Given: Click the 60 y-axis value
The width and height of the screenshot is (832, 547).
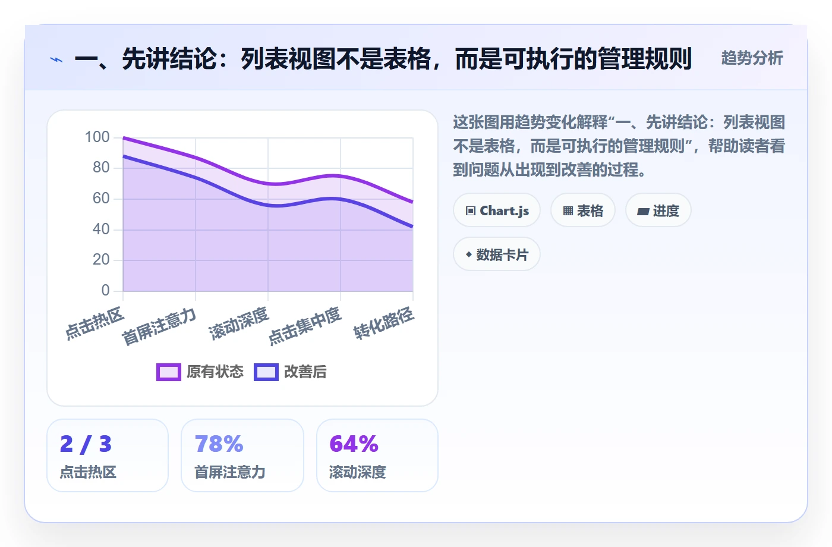Looking at the screenshot, I should coord(101,199).
